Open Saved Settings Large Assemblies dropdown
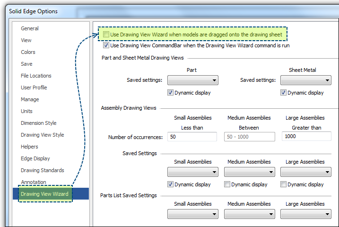Viewport: 339px width, 227px height. click(306, 172)
